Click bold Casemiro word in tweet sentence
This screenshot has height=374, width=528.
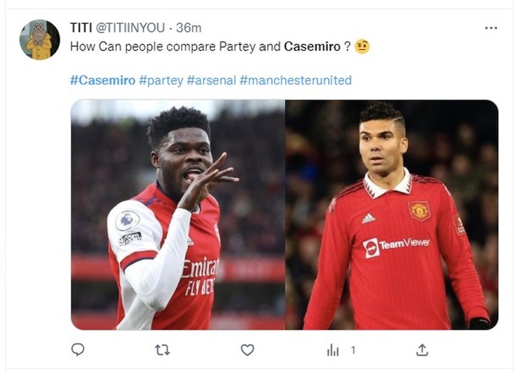click(312, 47)
